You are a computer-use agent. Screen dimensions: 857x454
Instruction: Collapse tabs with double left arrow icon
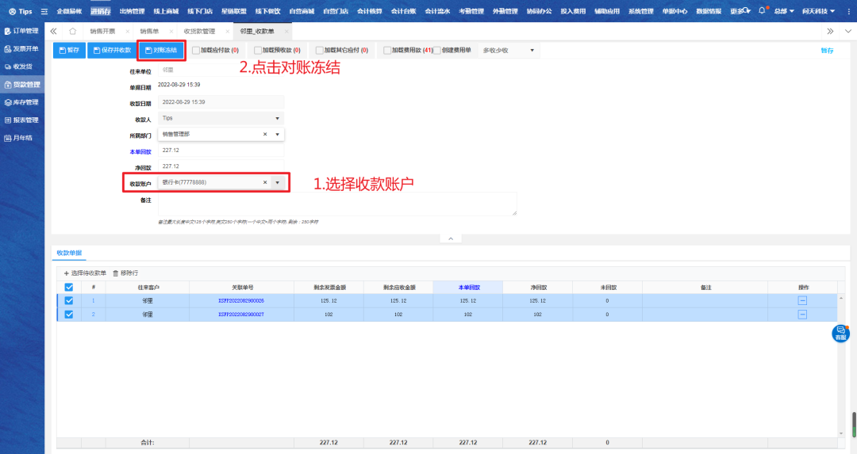(53, 31)
